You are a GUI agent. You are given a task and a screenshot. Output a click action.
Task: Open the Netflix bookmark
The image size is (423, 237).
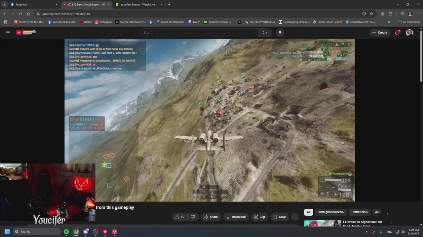85,22
